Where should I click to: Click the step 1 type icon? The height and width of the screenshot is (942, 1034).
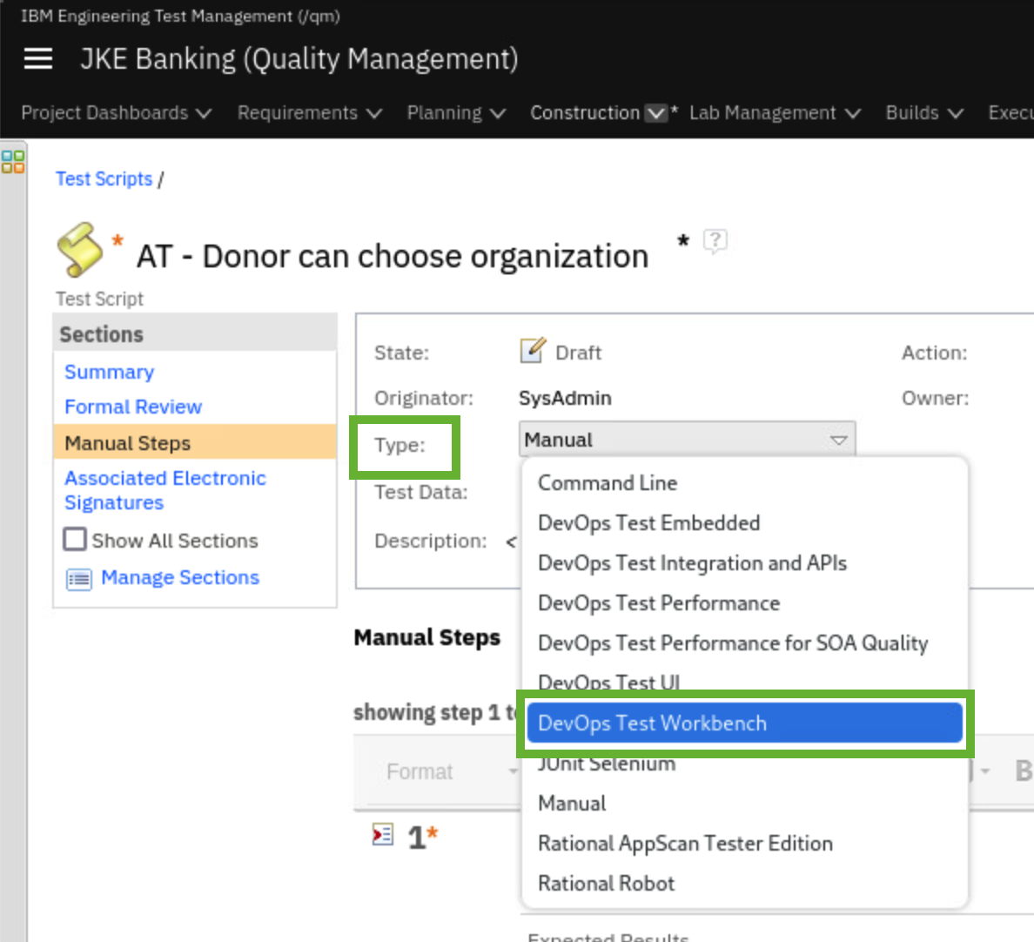(382, 835)
